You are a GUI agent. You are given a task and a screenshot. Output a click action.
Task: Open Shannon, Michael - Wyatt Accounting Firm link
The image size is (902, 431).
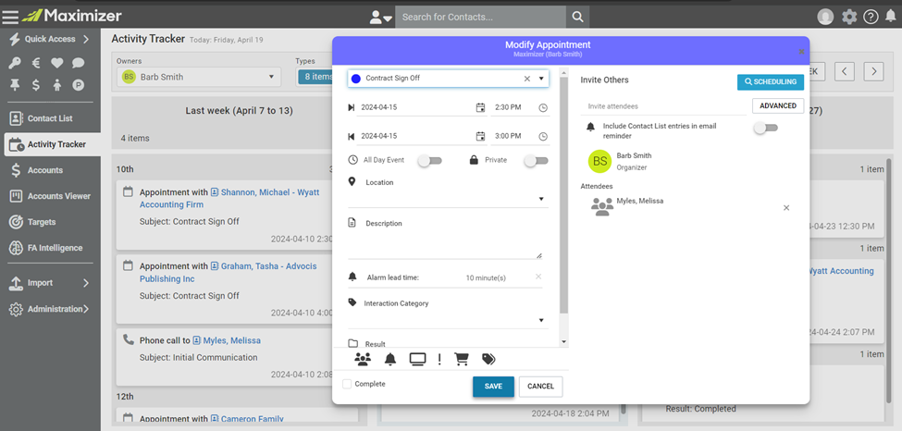tap(229, 199)
